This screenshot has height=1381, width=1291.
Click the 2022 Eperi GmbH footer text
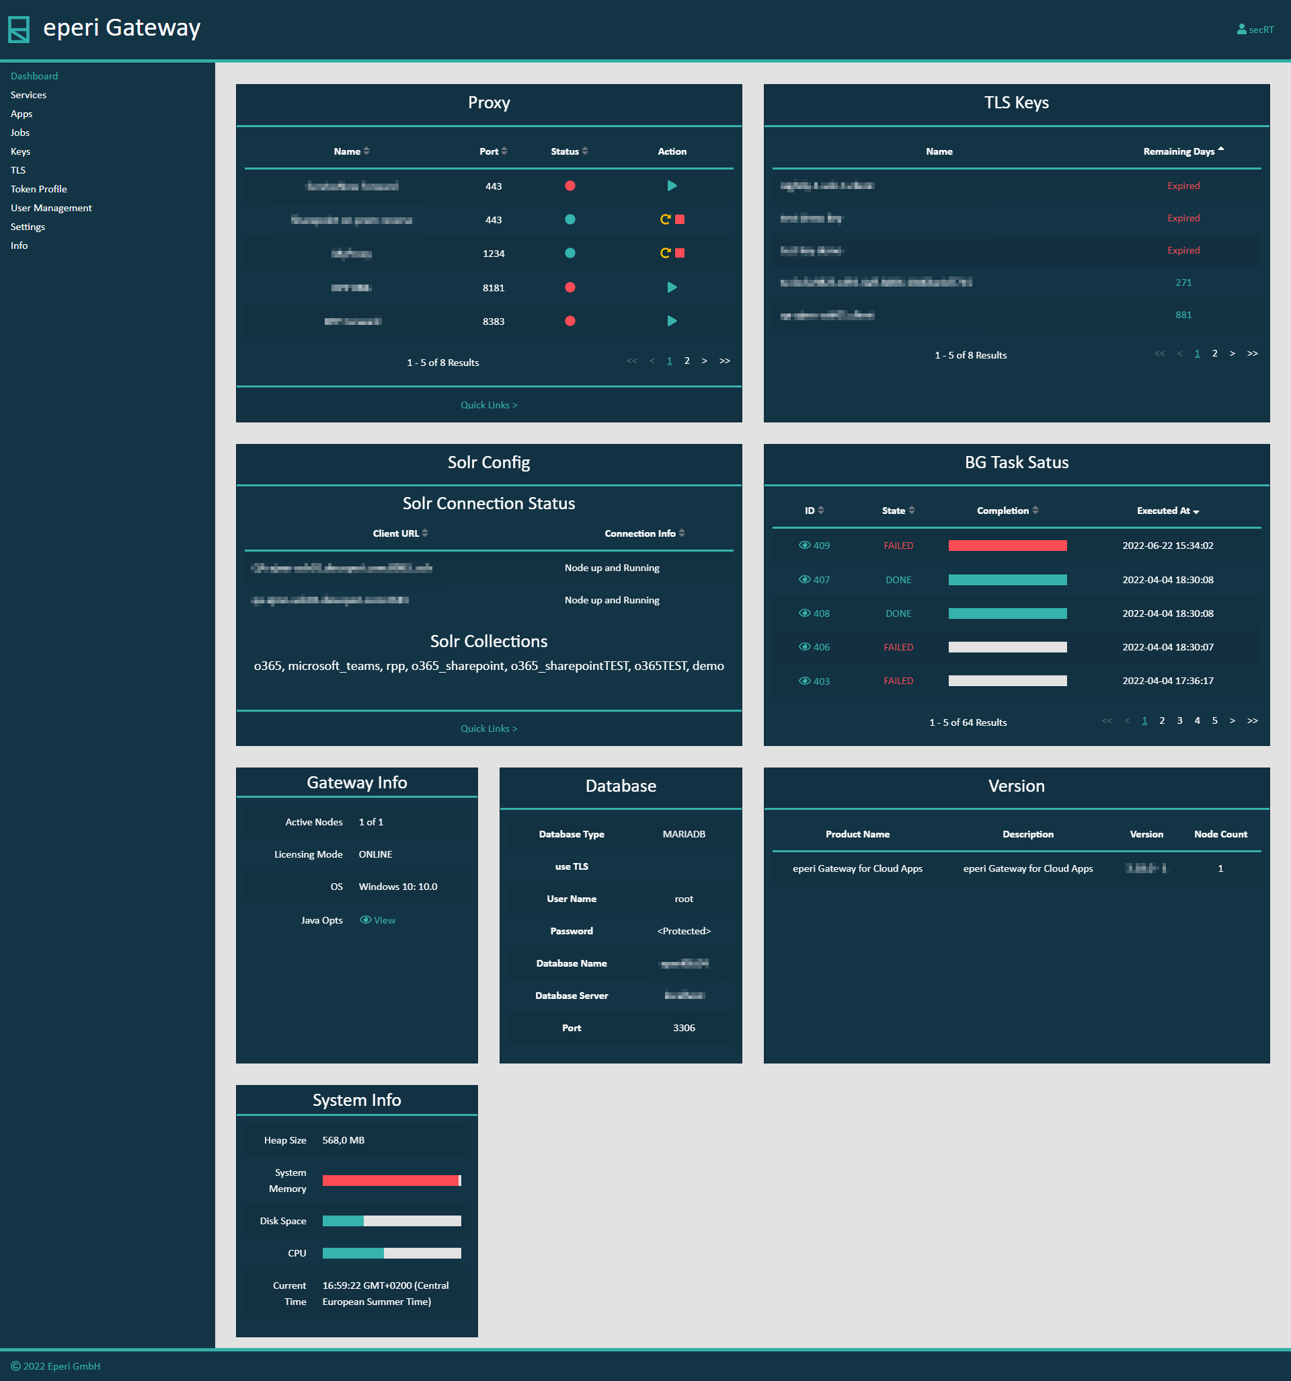[56, 1366]
